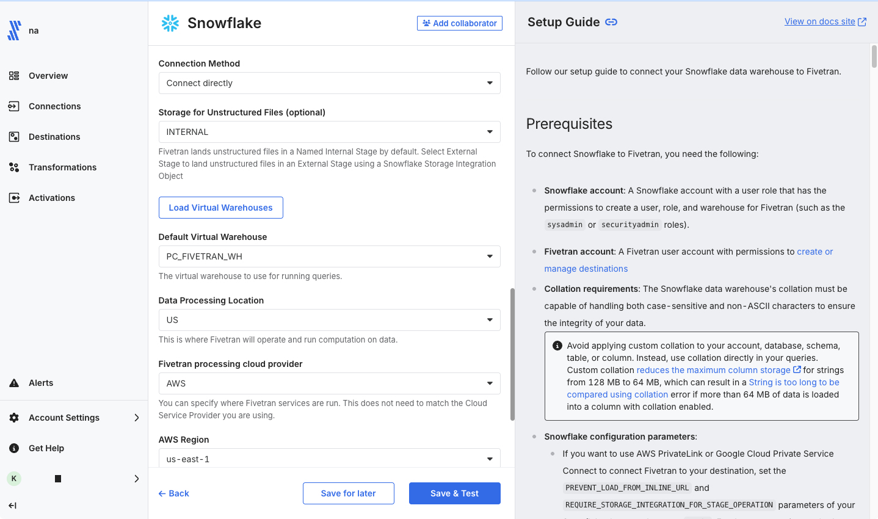Click the Back link

[x=174, y=493]
